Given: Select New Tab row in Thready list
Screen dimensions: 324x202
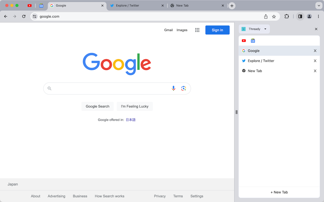Looking at the screenshot, I should (x=279, y=71).
